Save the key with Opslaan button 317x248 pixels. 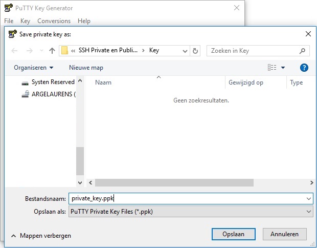pyautogui.click(x=234, y=234)
